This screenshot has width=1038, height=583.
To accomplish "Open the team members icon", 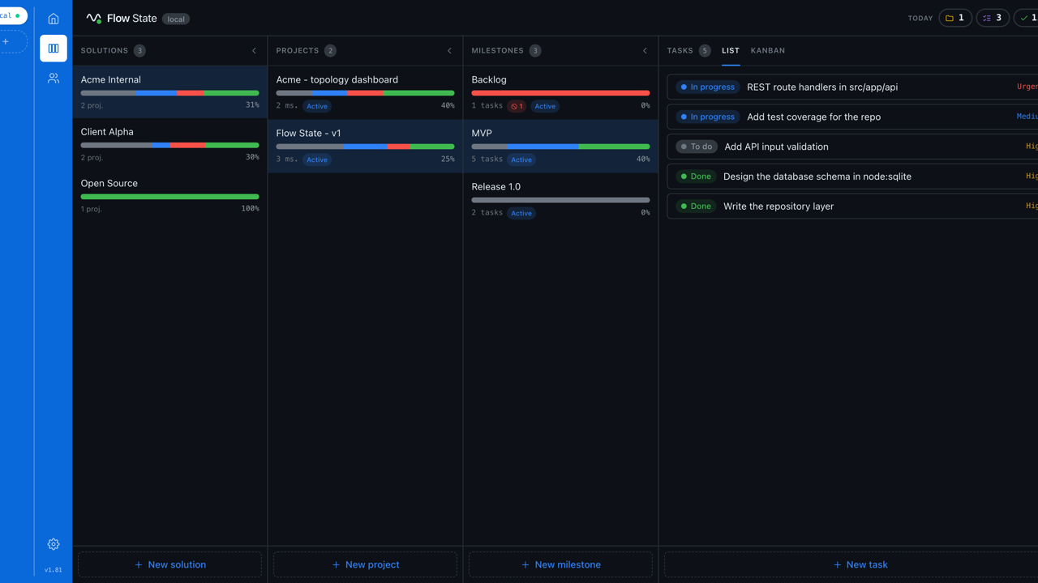I will coord(54,79).
